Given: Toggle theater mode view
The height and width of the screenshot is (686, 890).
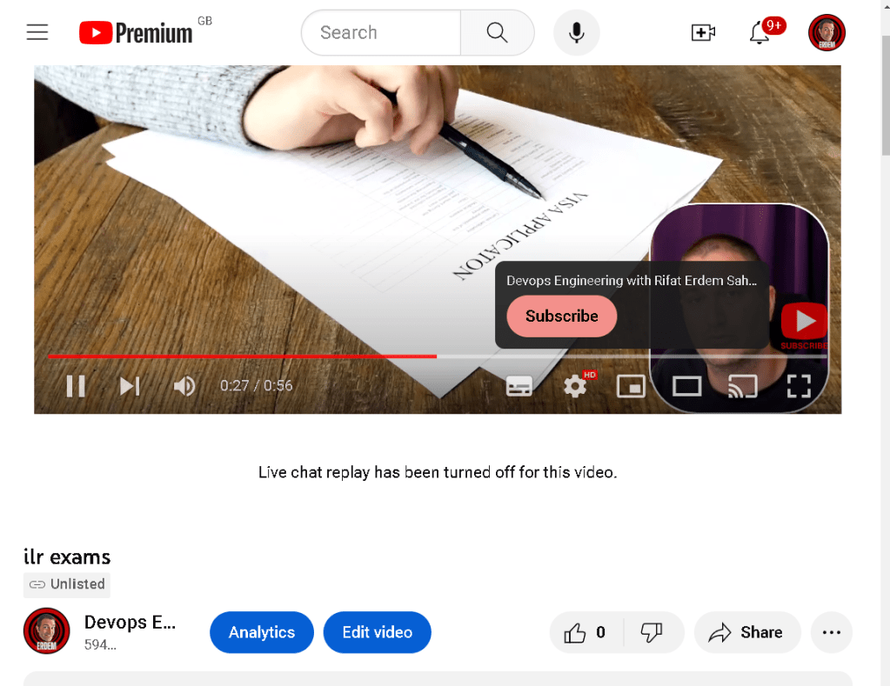Looking at the screenshot, I should tap(686, 386).
